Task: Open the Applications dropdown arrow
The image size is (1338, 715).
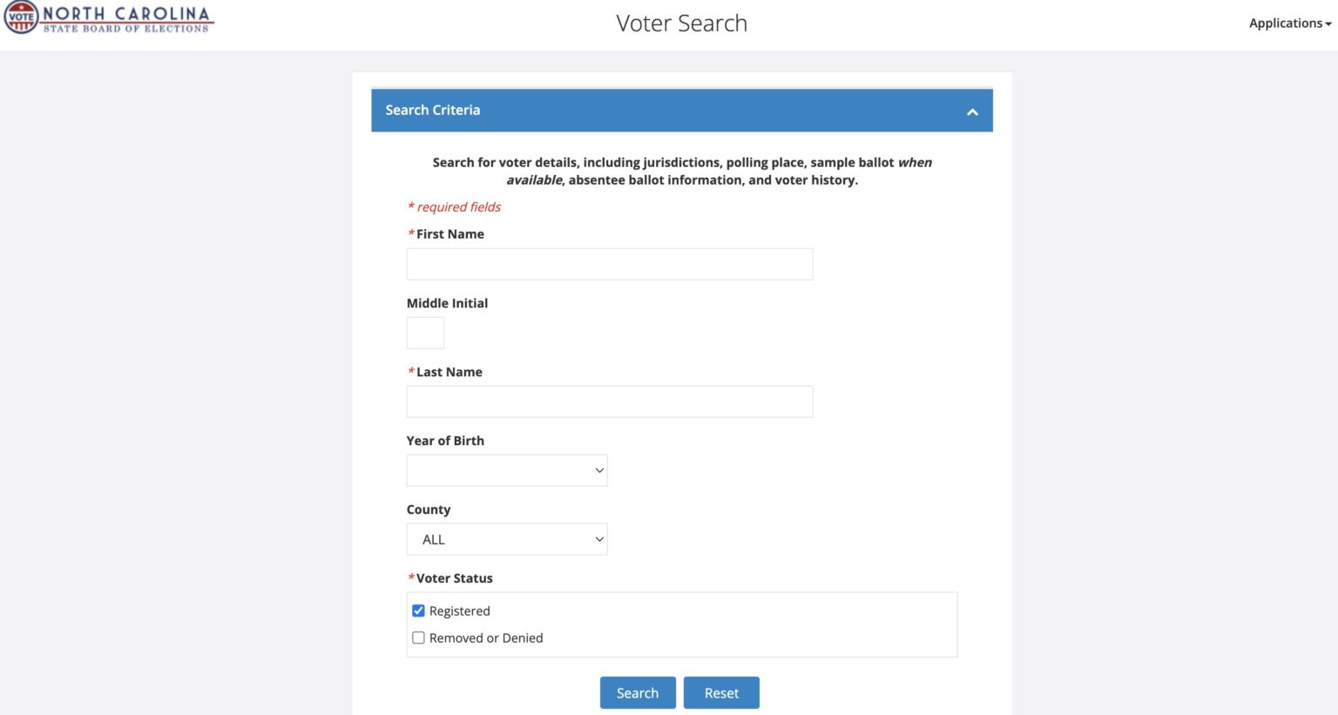Action: 1327,24
